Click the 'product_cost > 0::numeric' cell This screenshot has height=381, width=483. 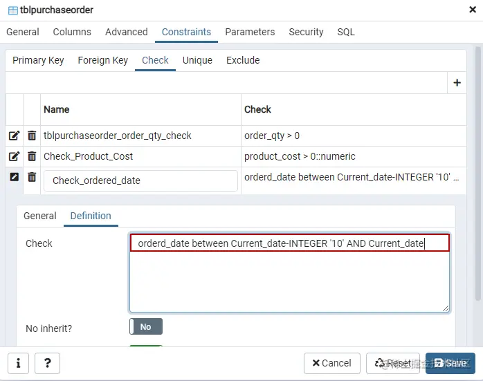354,156
